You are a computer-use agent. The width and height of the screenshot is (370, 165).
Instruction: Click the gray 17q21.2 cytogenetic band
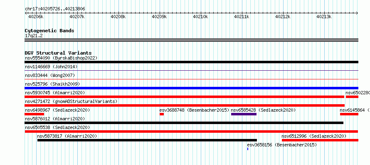pos(191,40)
